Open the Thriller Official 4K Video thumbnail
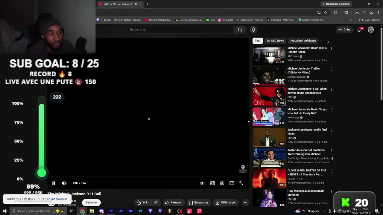This screenshot has height=215, width=383. coord(269,76)
